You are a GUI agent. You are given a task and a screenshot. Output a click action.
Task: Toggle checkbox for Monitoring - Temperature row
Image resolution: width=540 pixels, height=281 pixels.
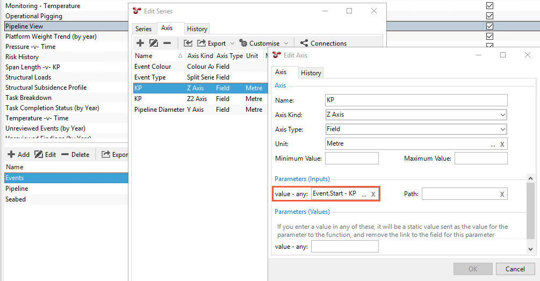point(489,5)
